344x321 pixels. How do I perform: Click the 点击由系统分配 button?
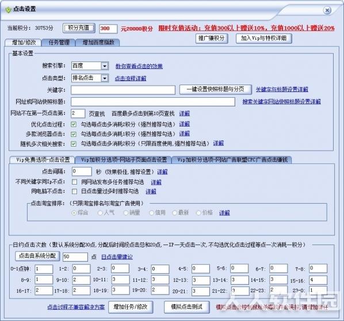[37, 256]
